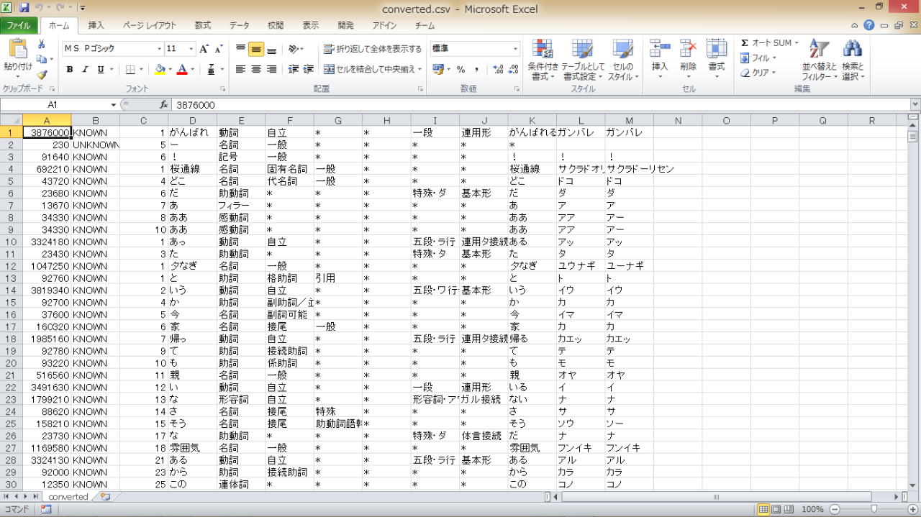Open the Data (データ) ribbon tab

[x=240, y=25]
